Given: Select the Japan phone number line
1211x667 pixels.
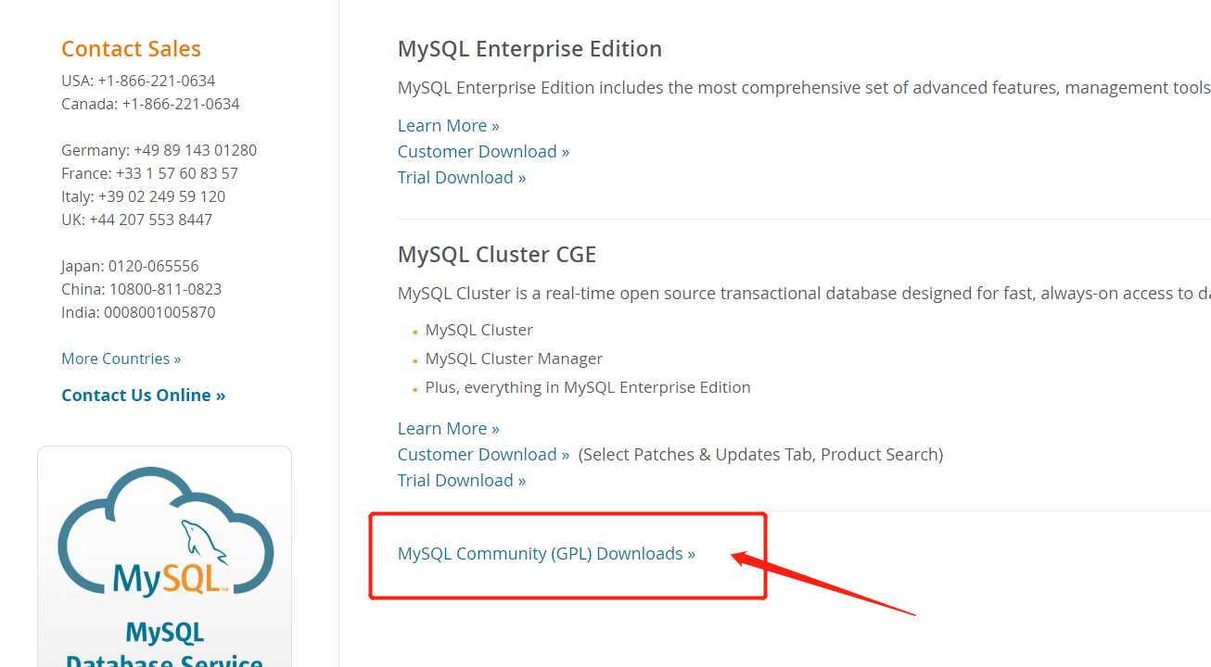Looking at the screenshot, I should (x=130, y=266).
